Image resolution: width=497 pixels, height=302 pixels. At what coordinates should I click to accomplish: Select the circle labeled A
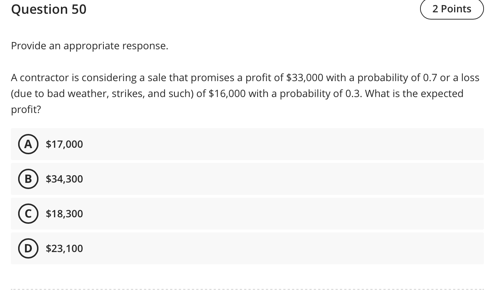28,144
